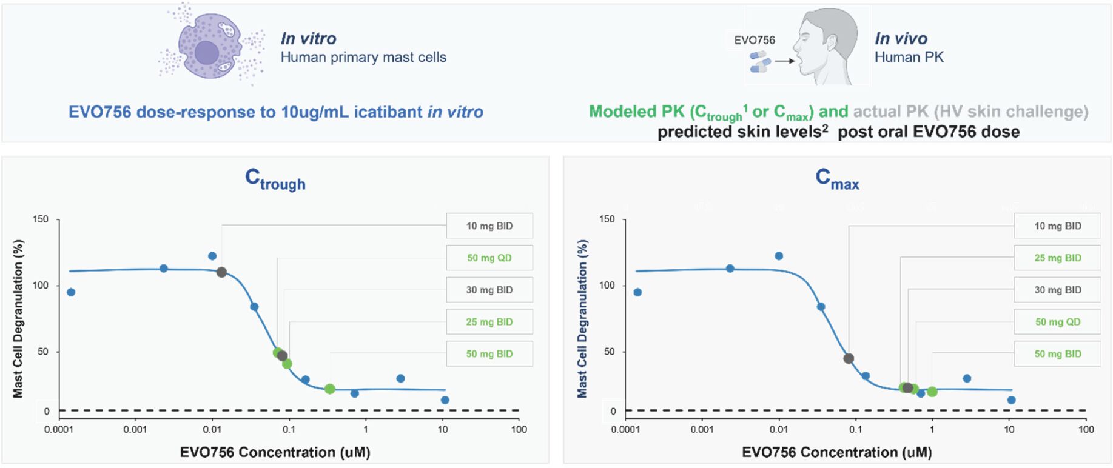Select the "50 mg QD" label in Cmax chart
This screenshot has height=468, width=1113.
click(1057, 323)
